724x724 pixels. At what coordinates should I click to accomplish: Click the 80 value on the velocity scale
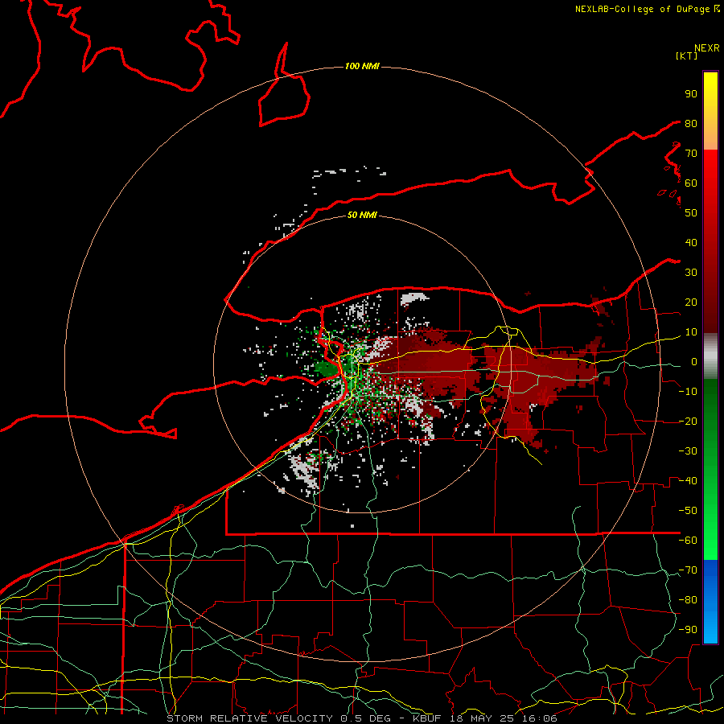click(x=691, y=124)
